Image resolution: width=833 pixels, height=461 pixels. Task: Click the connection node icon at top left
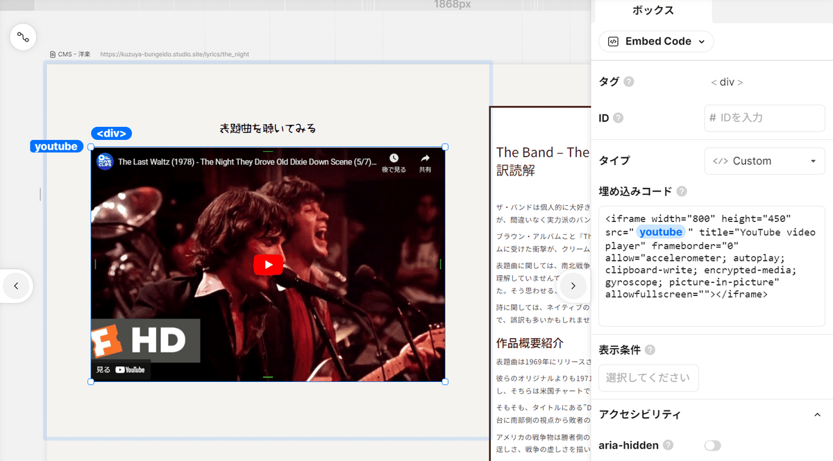pos(23,37)
